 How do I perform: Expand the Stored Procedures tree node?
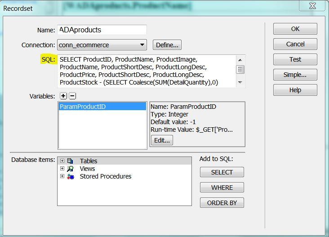[x=62, y=176]
